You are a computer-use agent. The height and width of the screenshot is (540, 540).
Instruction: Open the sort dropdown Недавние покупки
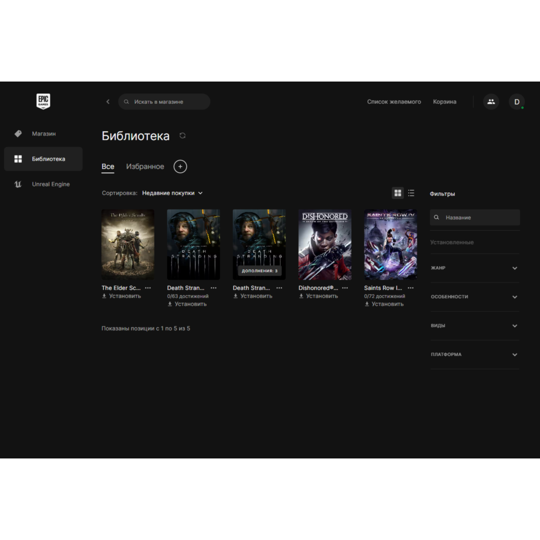[x=173, y=193]
